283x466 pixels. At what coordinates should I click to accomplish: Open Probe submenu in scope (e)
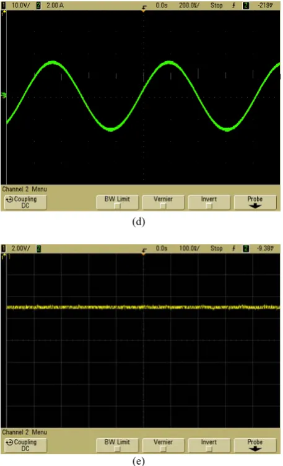(x=255, y=445)
